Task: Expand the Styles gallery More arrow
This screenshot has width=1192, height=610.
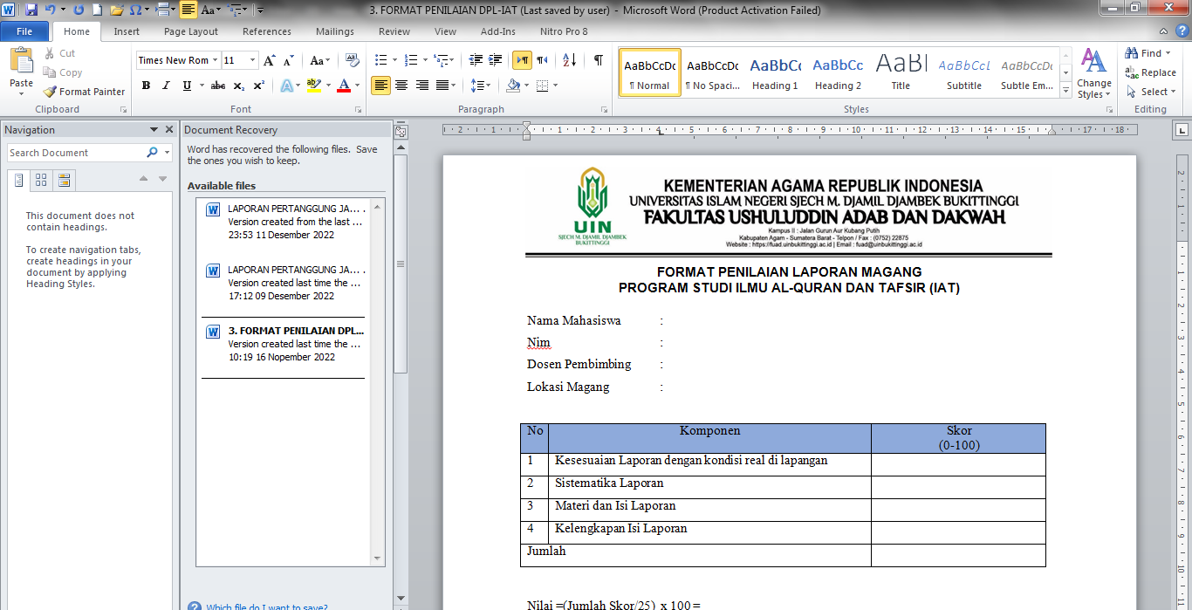Action: tap(1065, 91)
